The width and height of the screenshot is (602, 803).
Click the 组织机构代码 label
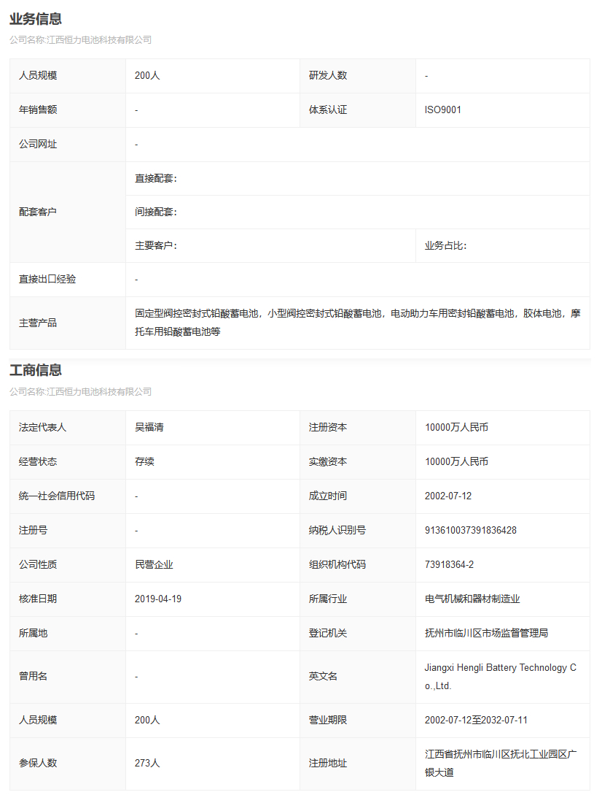(x=337, y=564)
